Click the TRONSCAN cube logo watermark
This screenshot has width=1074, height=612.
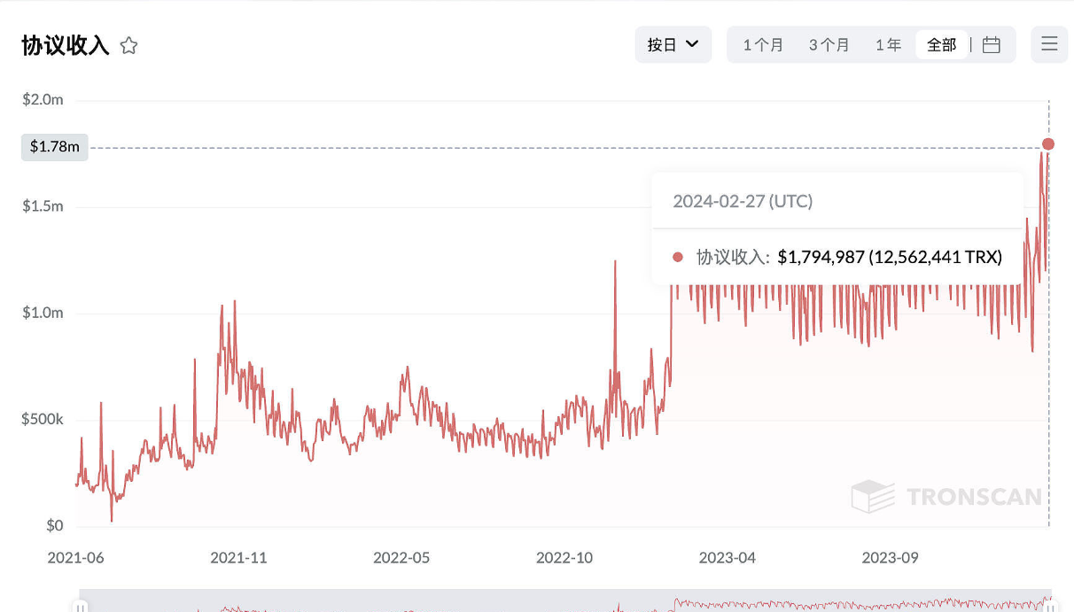(873, 496)
